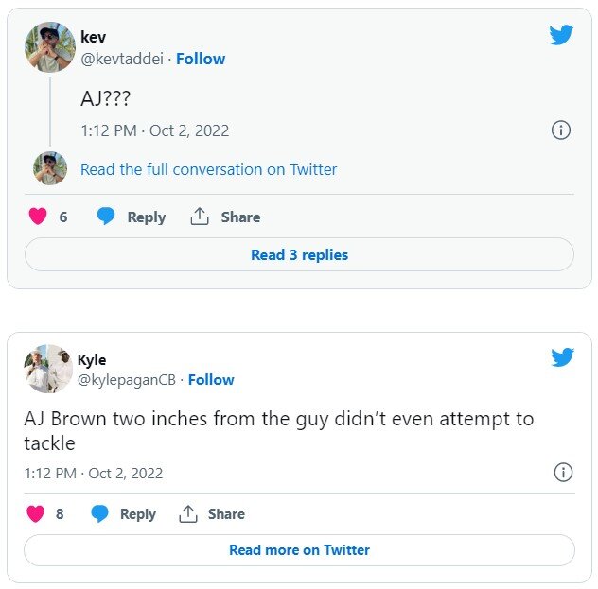Follow the @kylepaganCB account

211,379
